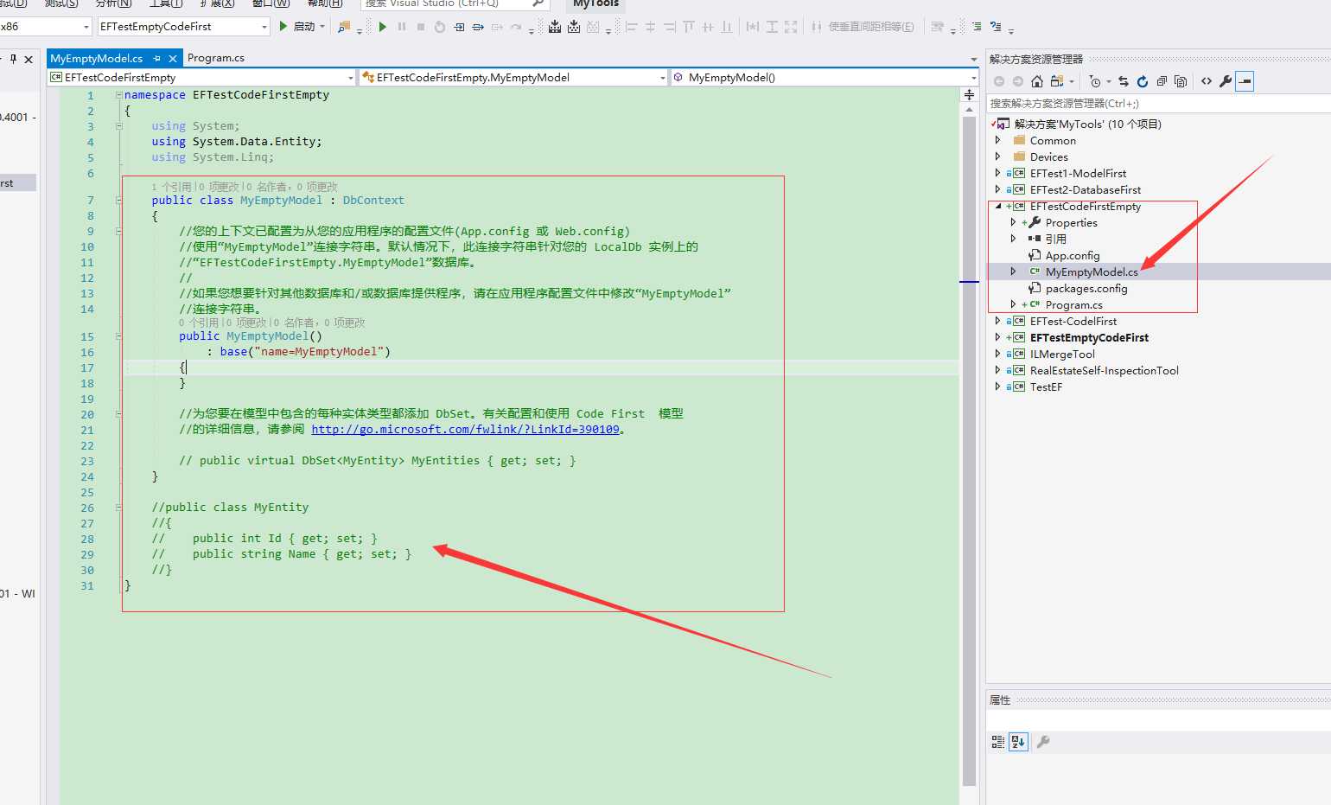Click the auto-hide pin of the left panel

click(13, 59)
